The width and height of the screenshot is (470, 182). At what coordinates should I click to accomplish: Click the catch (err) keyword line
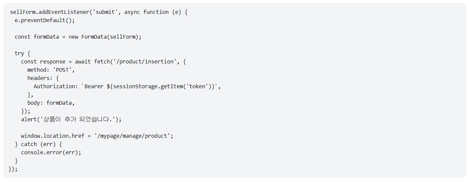38,144
